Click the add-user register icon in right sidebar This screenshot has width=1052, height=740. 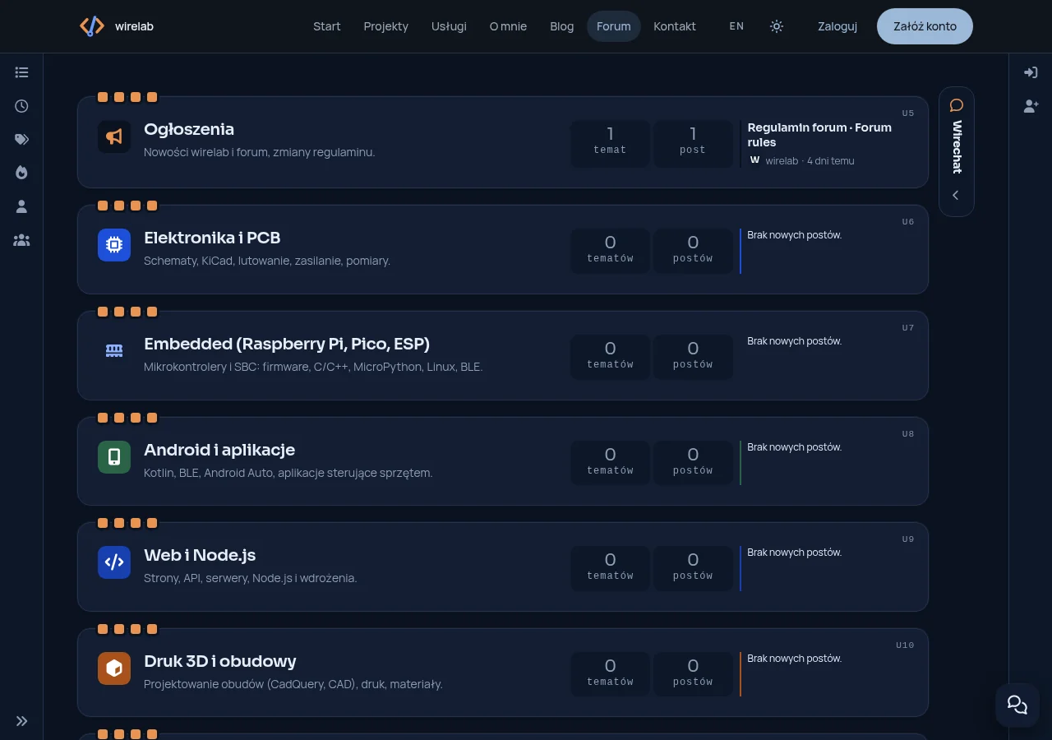click(1031, 106)
